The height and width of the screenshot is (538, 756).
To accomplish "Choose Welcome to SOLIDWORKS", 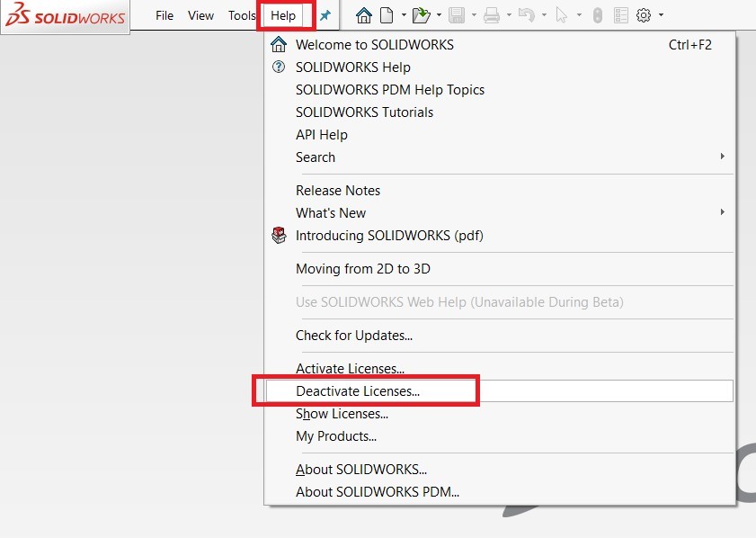I will (500, 45).
